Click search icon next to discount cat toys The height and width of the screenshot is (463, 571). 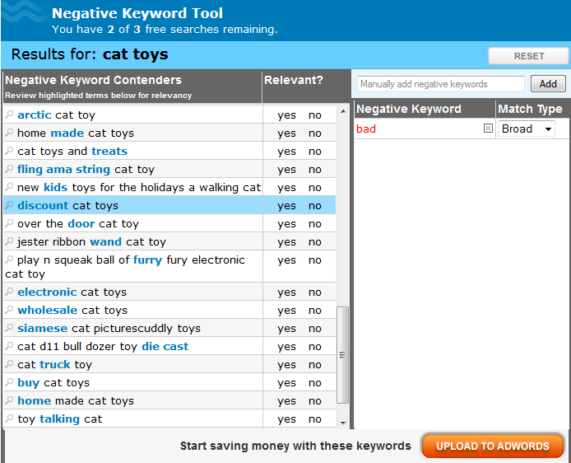(x=10, y=206)
